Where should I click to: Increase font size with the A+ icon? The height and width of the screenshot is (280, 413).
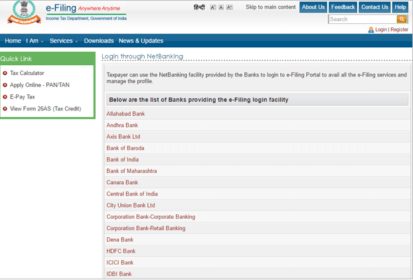click(x=230, y=7)
